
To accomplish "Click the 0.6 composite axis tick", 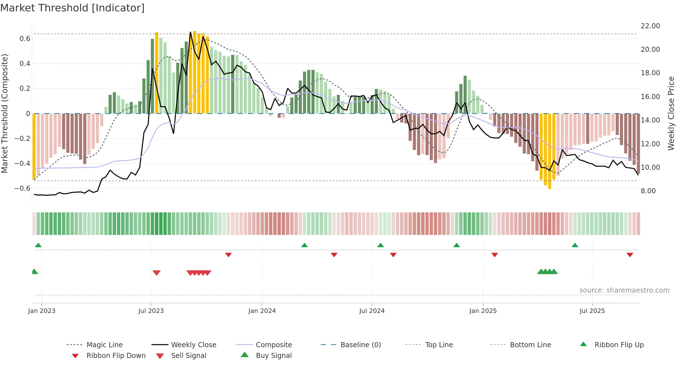I will [x=25, y=39].
